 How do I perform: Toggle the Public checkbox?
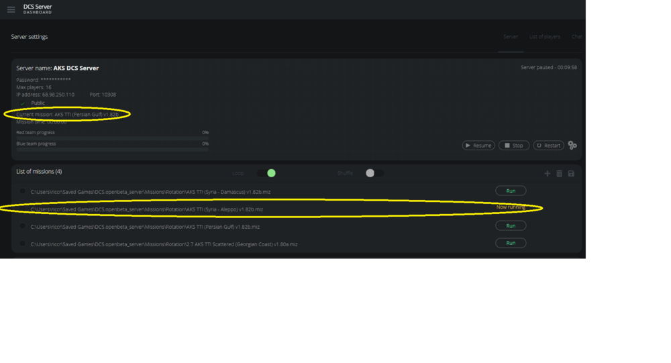point(22,103)
